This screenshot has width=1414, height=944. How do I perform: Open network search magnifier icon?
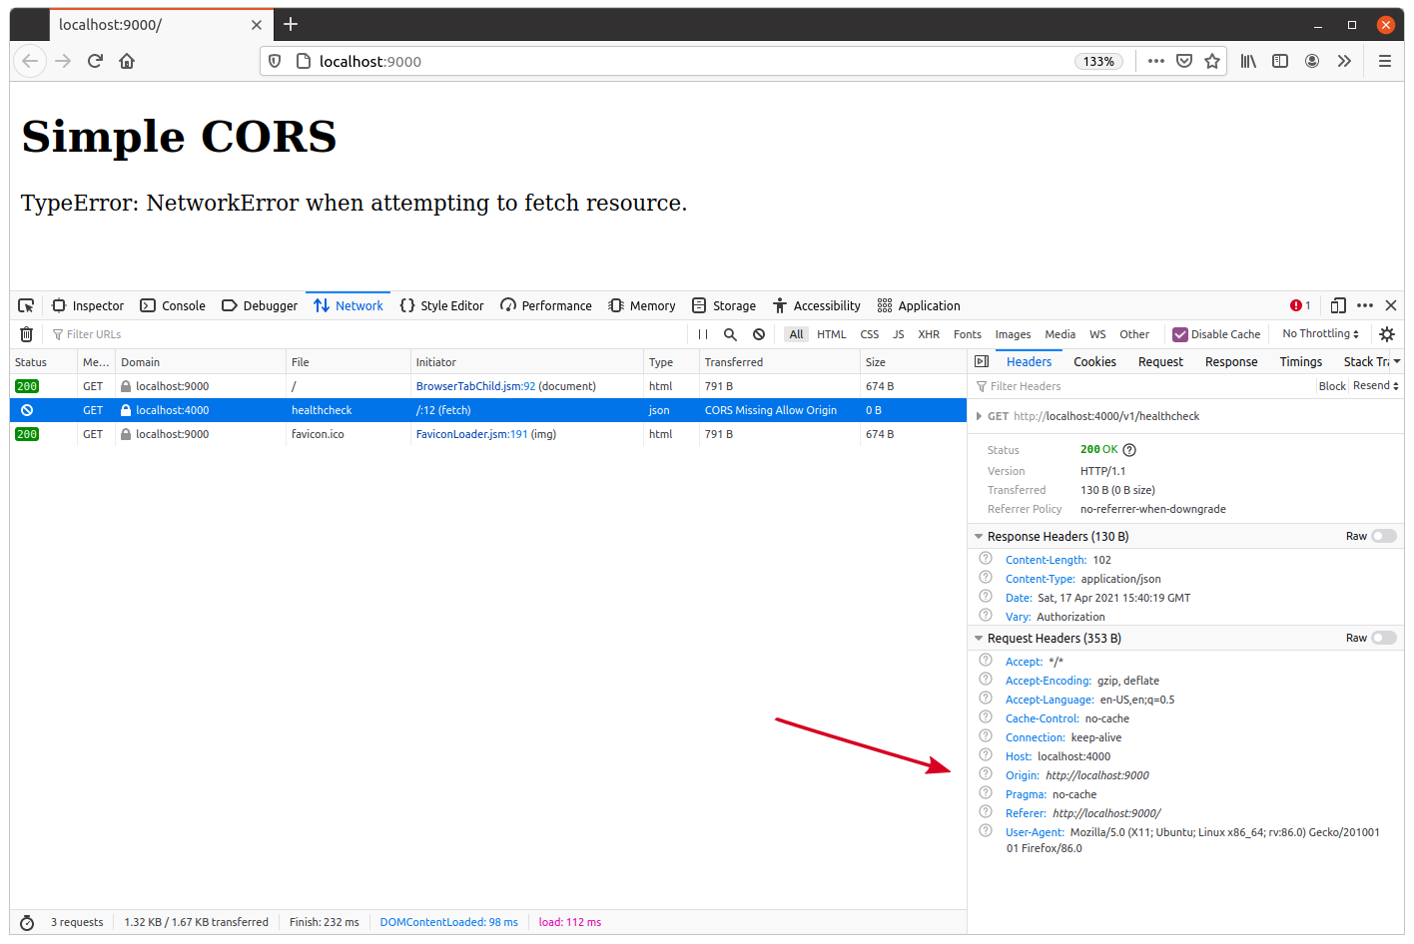tap(730, 334)
